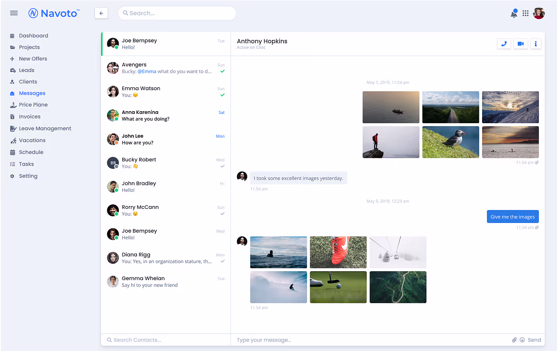Click the back arrow button
Image resolution: width=557 pixels, height=351 pixels.
coord(101,13)
